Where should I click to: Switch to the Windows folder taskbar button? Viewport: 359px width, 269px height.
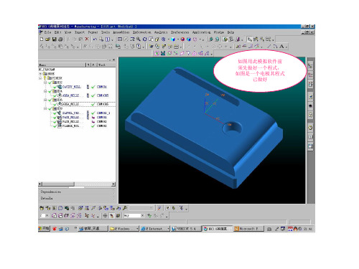[x=123, y=229]
